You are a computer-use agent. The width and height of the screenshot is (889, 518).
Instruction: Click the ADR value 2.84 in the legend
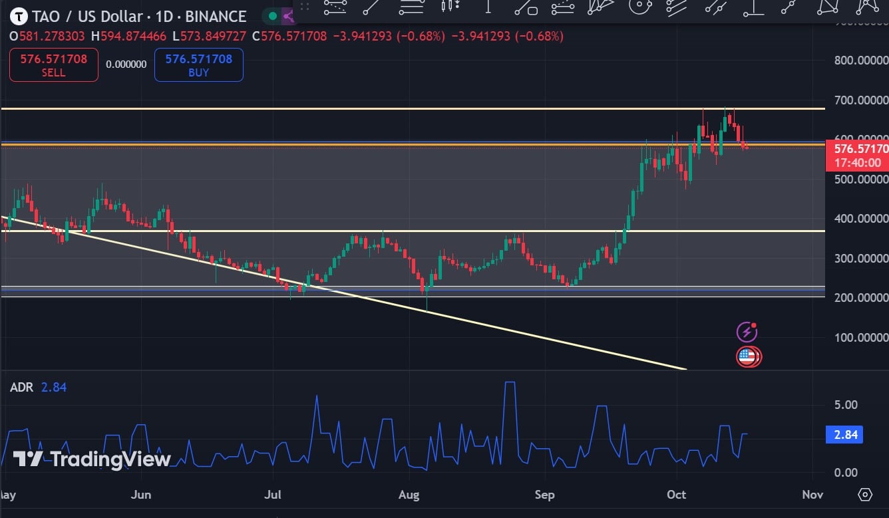[x=54, y=387]
